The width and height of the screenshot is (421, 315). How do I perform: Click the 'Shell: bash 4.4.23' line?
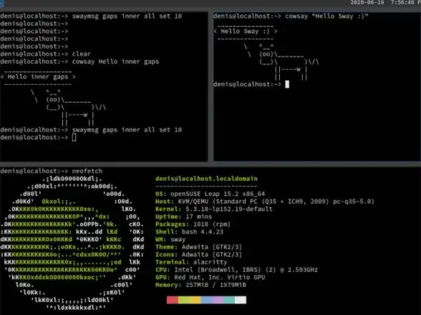pos(189,232)
